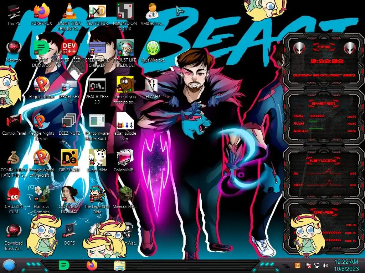
Task: Click the left alien head on TIME widget
Action: tap(299, 48)
